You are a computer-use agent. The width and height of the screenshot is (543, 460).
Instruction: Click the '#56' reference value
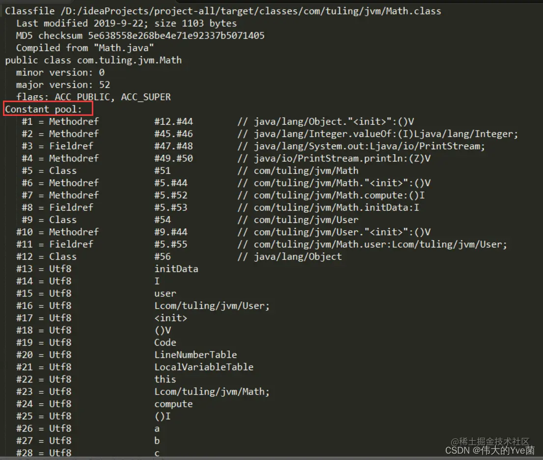click(x=163, y=257)
